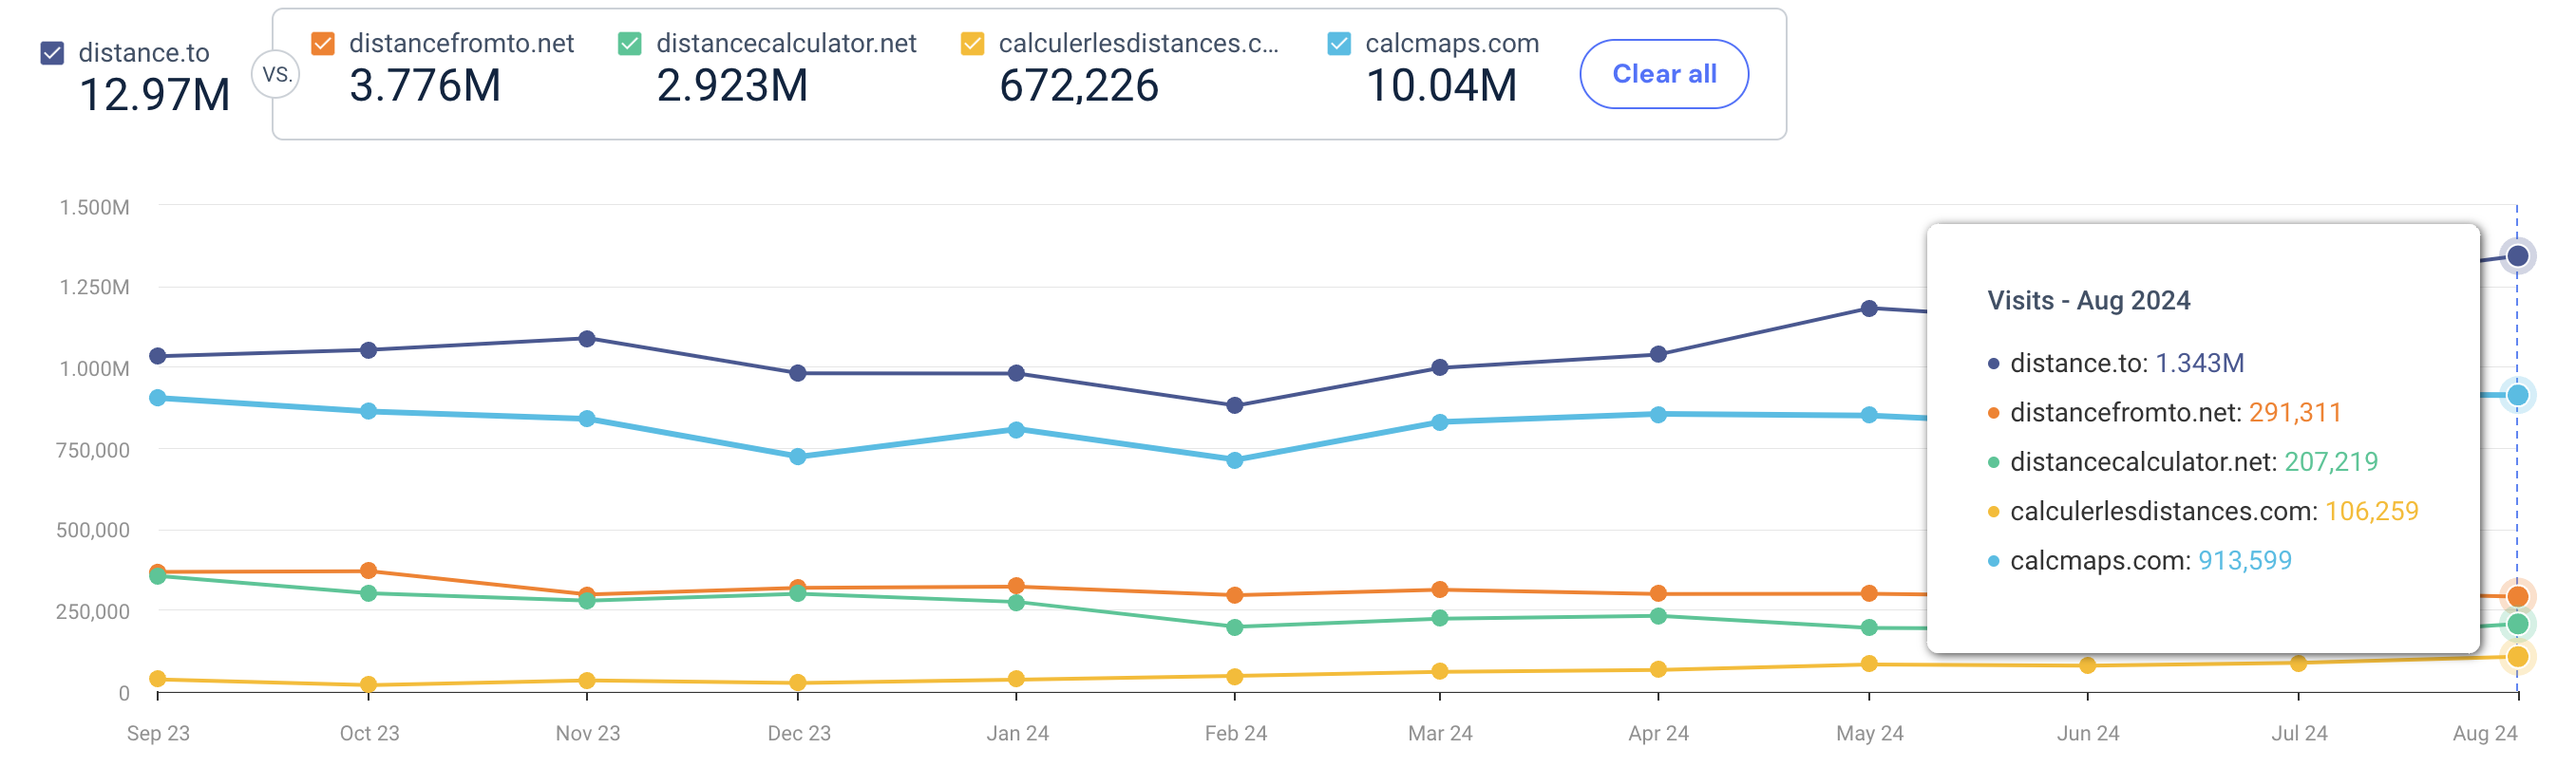2576x767 pixels.
Task: Select the distance.to Aug 24 data point
Action: point(2517,256)
